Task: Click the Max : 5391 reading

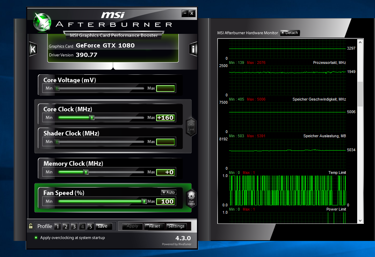Action: tap(256, 136)
